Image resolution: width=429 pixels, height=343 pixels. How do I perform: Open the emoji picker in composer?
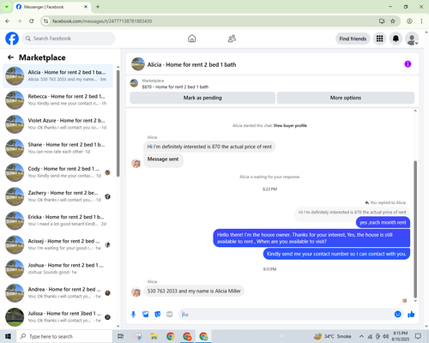tap(397, 315)
